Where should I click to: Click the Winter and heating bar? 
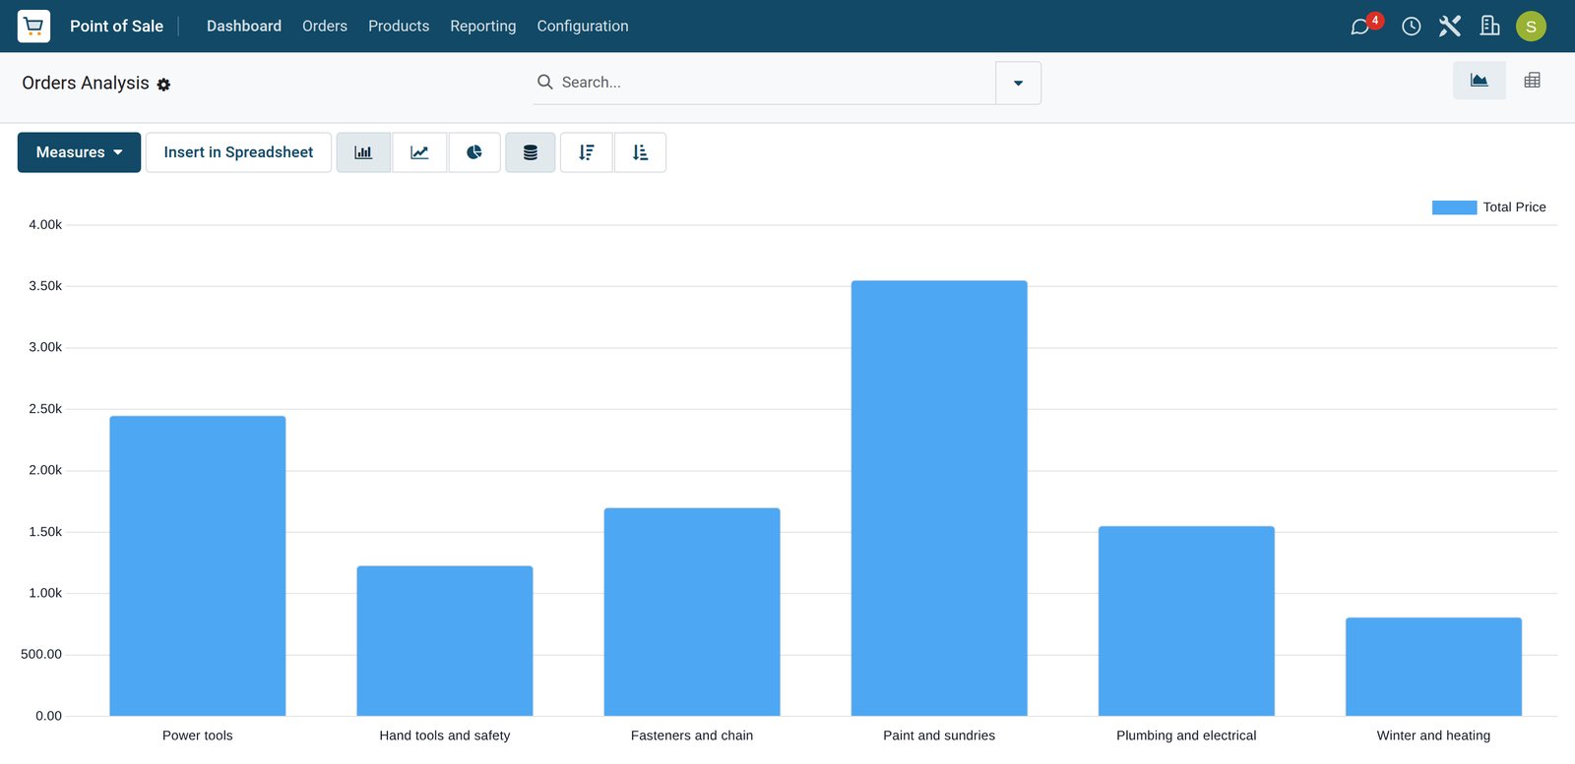click(x=1433, y=667)
